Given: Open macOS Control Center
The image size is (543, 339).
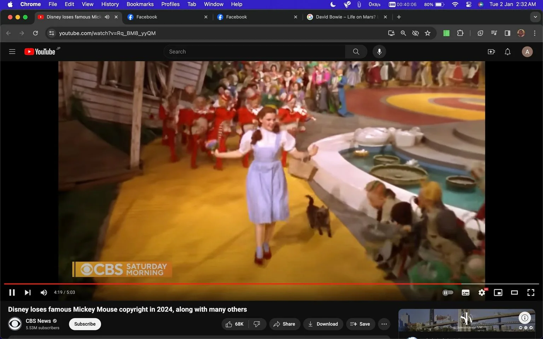Looking at the screenshot, I should (x=468, y=4).
